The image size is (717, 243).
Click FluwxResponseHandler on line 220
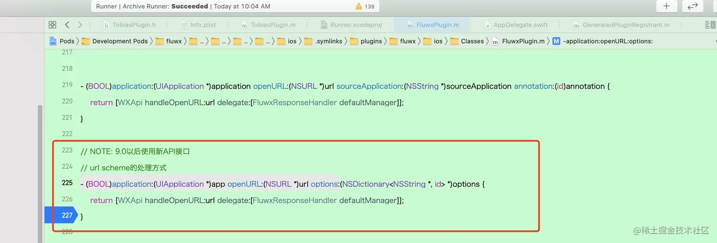[x=294, y=103]
